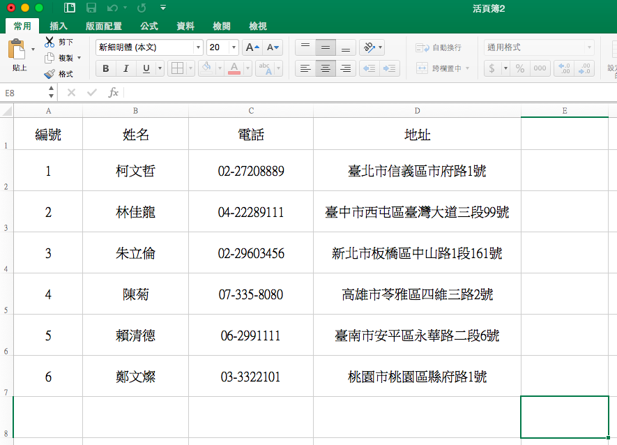The height and width of the screenshot is (445, 617).
Task: Toggle top vertical alignment
Action: [x=305, y=47]
